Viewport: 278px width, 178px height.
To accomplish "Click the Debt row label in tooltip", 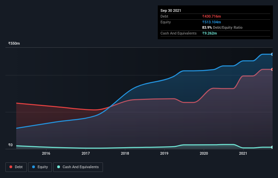I will [164, 16].
